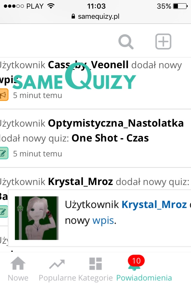191x286 pixels.
Task: Tap the green quiz edit icon
Action: coord(4,153)
